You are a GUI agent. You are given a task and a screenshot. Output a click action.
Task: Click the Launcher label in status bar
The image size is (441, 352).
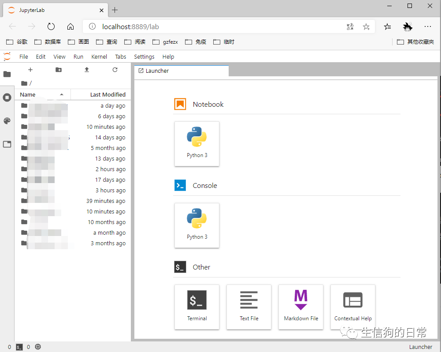(420, 347)
